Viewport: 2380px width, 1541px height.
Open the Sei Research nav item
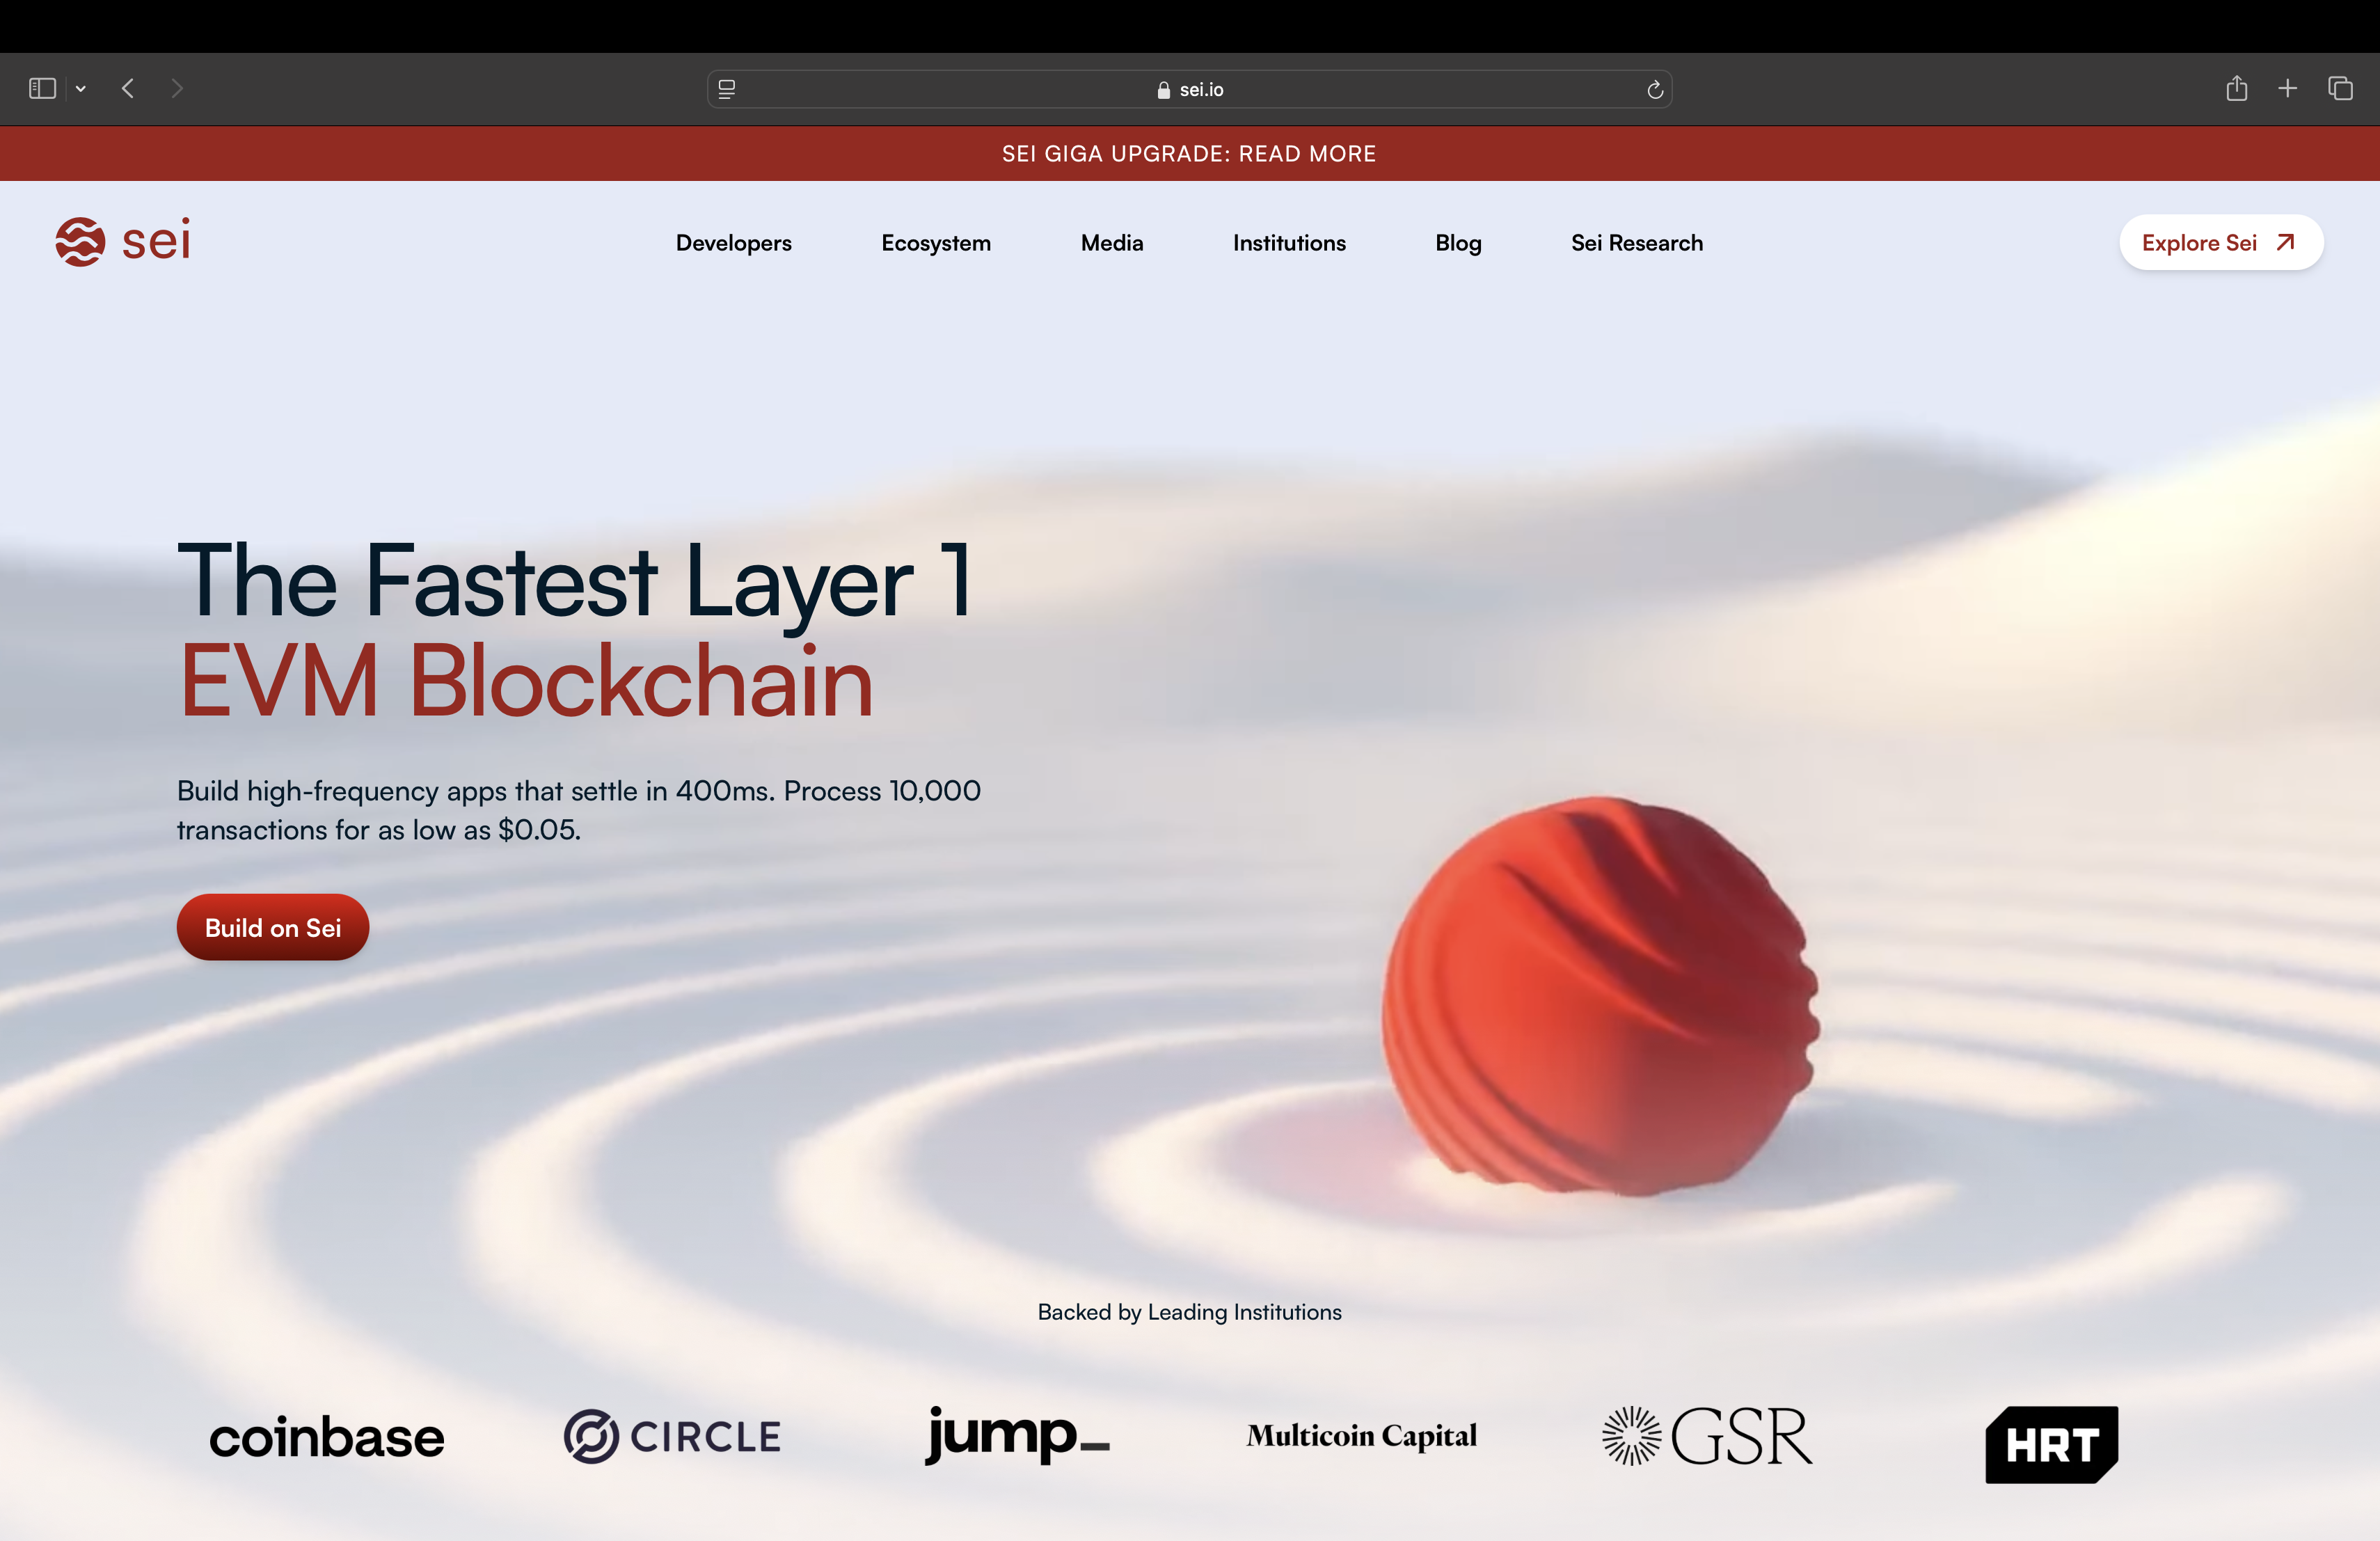(x=1636, y=243)
